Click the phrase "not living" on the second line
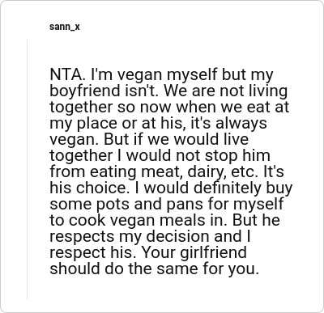 coord(254,91)
